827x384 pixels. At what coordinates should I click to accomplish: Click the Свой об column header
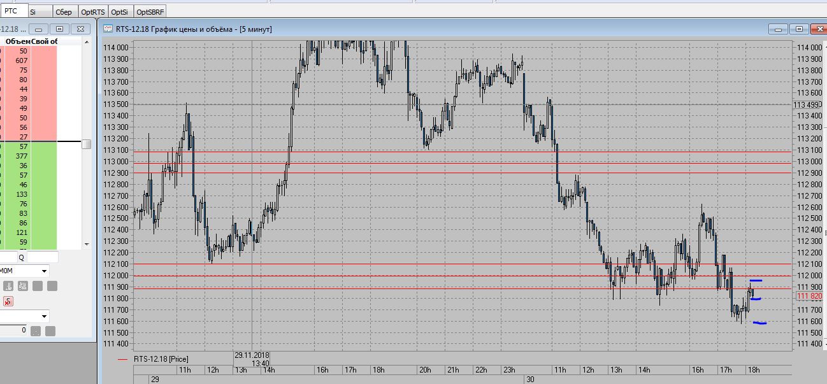tap(44, 41)
